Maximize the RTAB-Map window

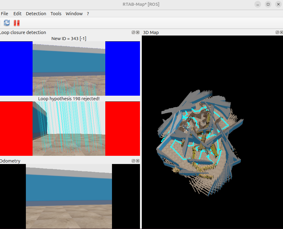[268, 4]
